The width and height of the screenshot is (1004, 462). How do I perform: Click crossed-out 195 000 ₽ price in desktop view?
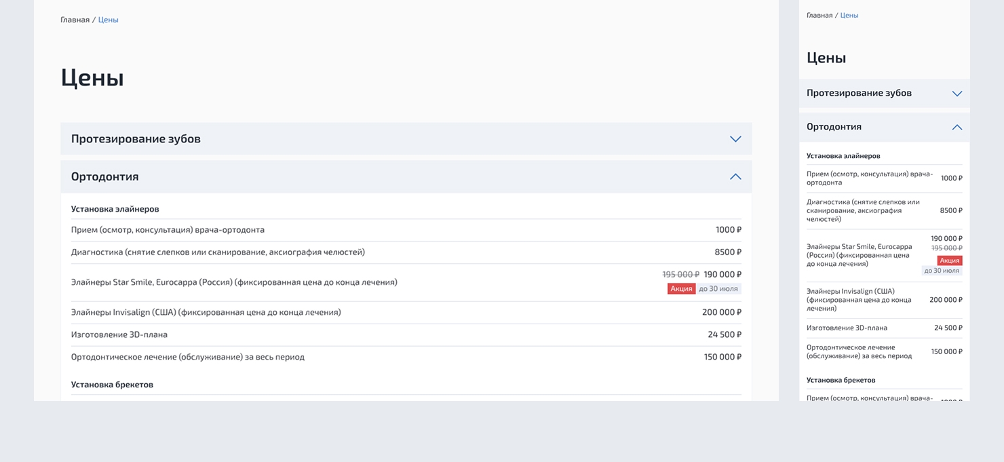click(680, 275)
